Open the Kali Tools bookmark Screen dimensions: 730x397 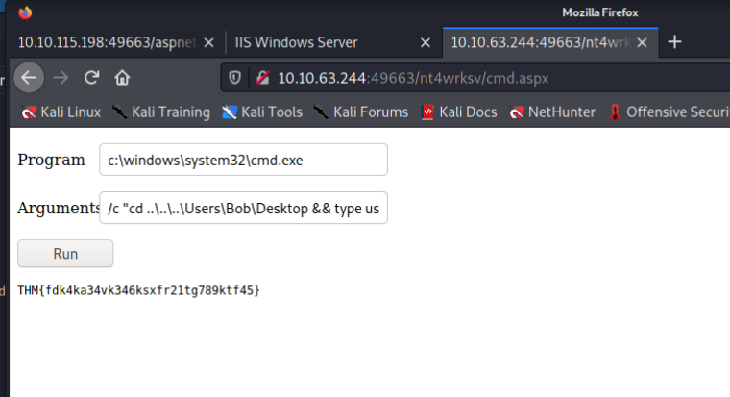point(262,112)
